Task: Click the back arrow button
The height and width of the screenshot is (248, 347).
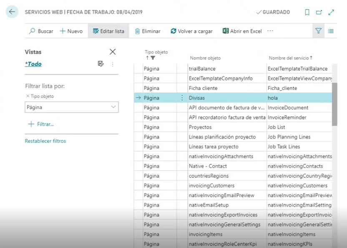Action: pos(12,12)
